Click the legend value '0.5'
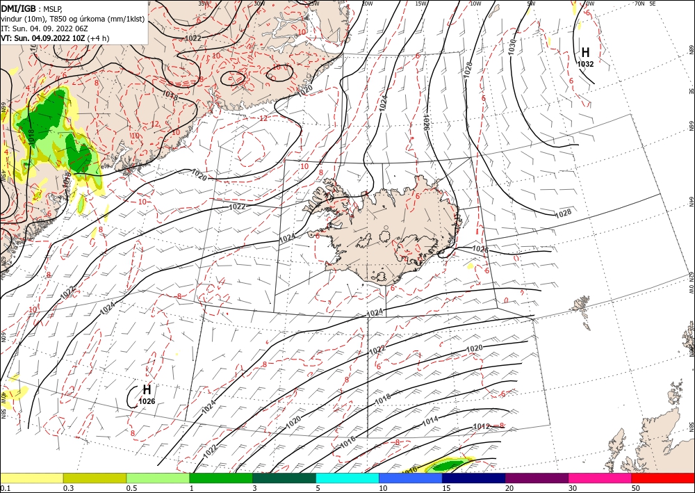This screenshot has width=695, height=493. click(131, 488)
